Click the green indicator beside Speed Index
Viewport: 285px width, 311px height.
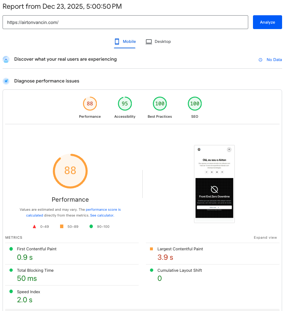[11, 292]
